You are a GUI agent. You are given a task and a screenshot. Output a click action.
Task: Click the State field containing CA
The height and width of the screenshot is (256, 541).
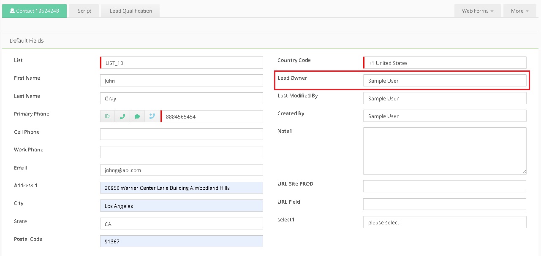[182, 224]
